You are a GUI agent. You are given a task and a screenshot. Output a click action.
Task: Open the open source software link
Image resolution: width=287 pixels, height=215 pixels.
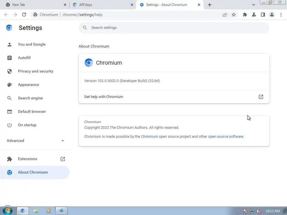click(x=226, y=137)
